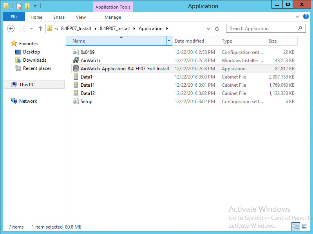Sort by Type column header
The height and width of the screenshot is (234, 313).
[x=243, y=41]
